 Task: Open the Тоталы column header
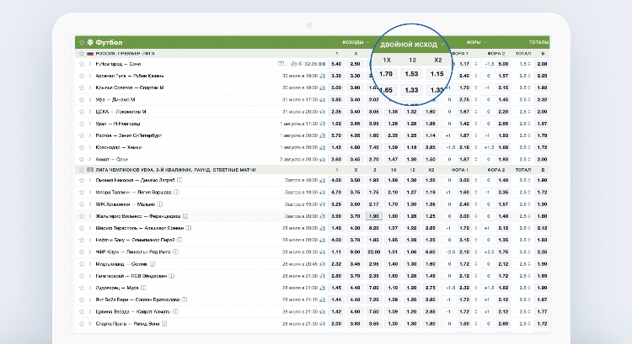[x=538, y=42]
